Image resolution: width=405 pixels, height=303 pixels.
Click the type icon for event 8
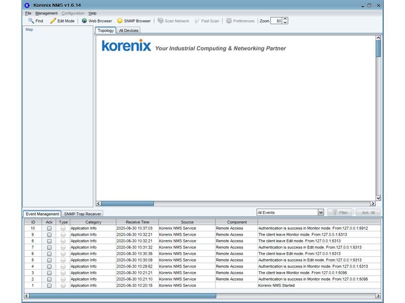coord(63,241)
